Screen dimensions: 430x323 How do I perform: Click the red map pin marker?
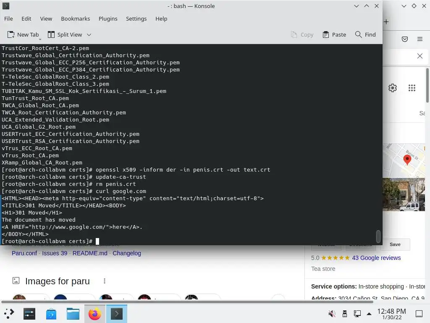407,159
